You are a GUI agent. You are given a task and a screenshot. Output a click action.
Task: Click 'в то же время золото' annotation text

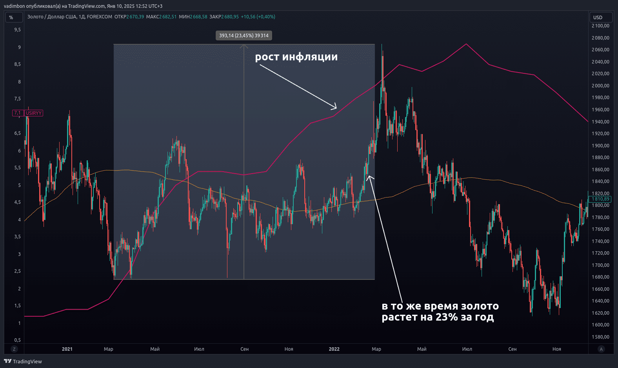tap(440, 306)
